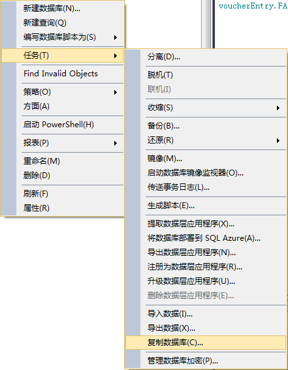Viewport: 288px width, 370px height.
Task: Open 属性(R) properties entry
Action: pos(63,208)
